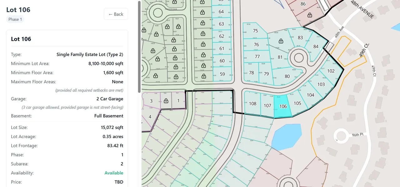Screen dimensions: 400x187
Task: Select lot 102 near 49th Ct
Action: coord(331,71)
